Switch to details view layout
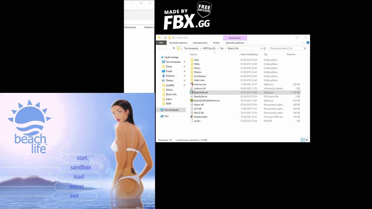Image resolution: width=372 pixels, height=209 pixels. tap(303, 140)
